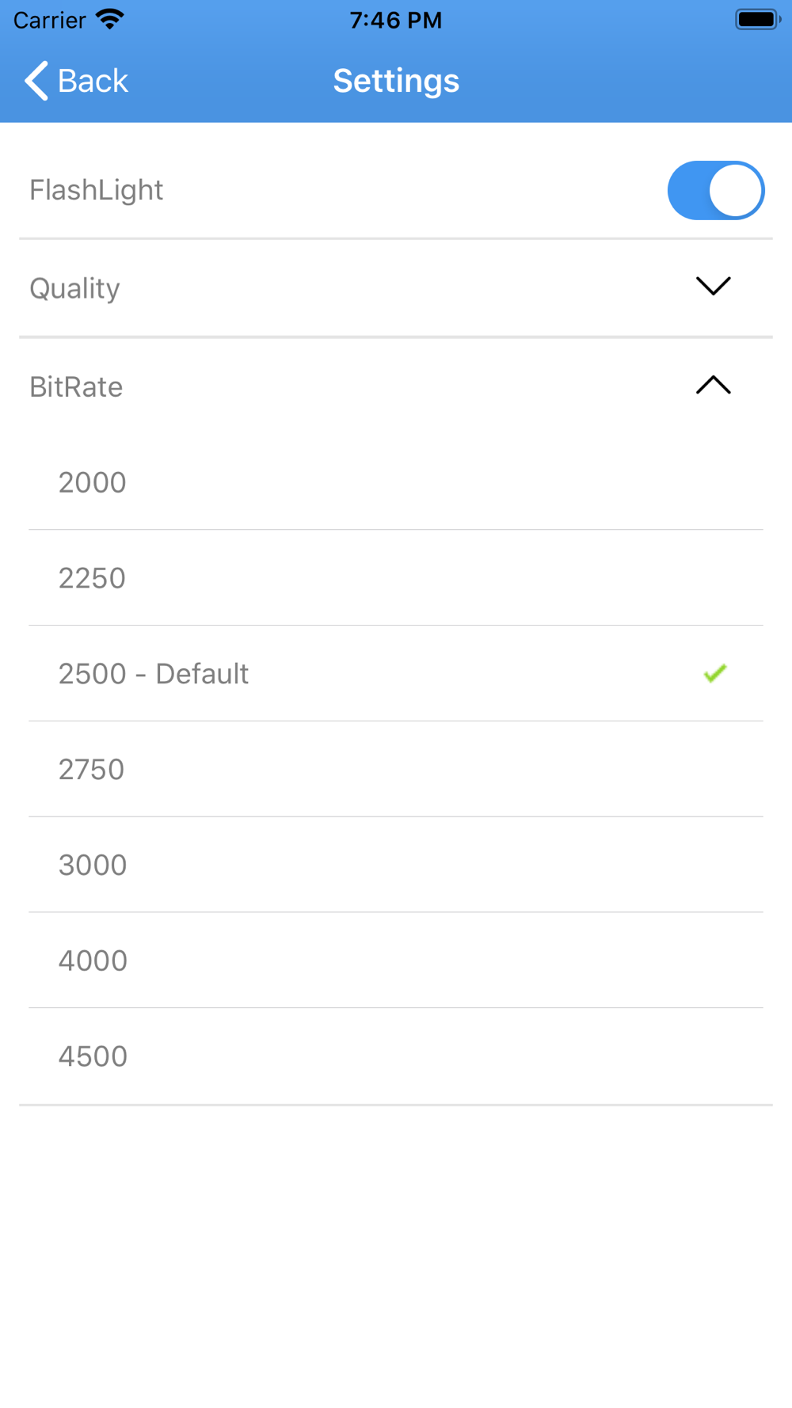Tap the BitRate row label

tap(76, 387)
